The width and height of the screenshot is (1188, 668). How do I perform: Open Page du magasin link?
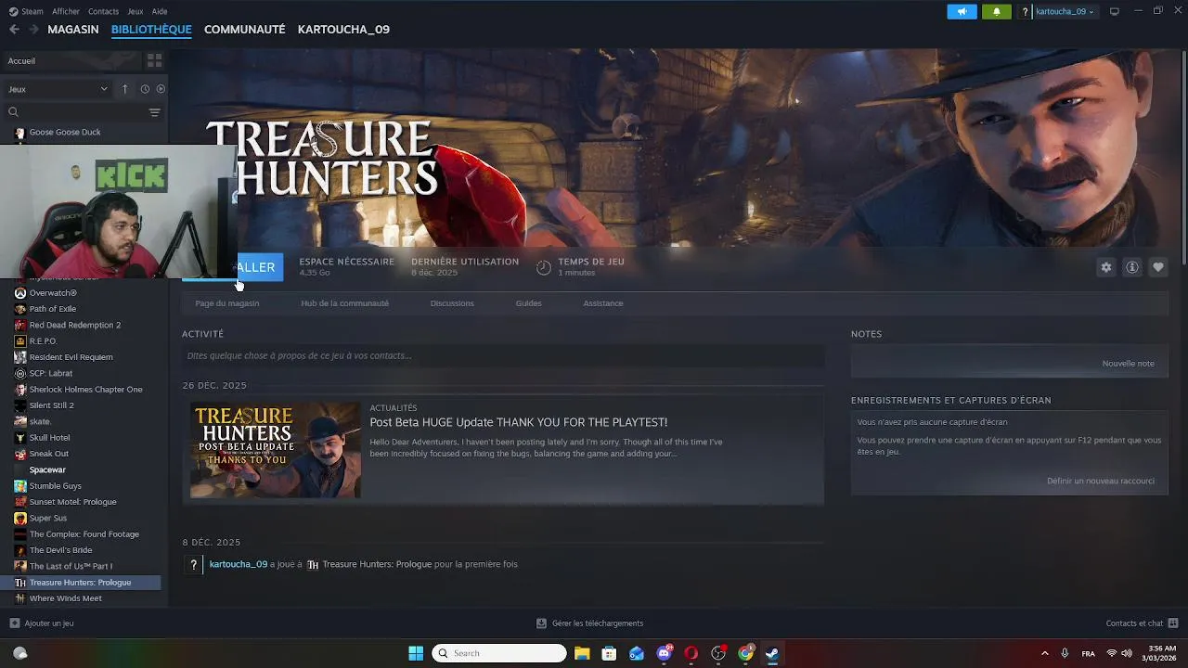[x=227, y=303]
